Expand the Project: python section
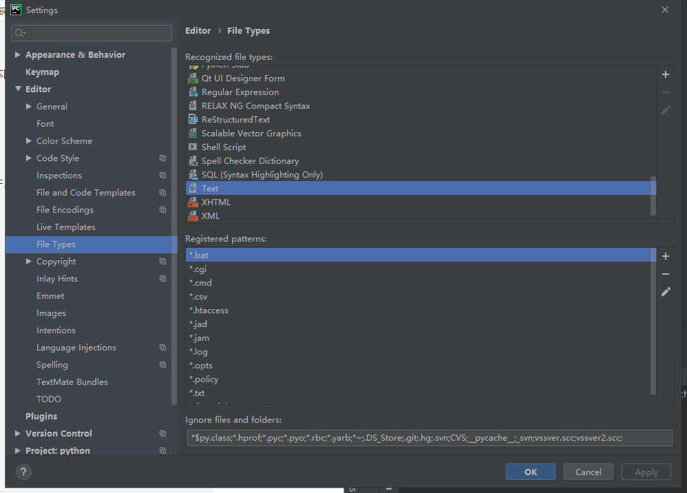Screen dimensions: 687x493 coord(17,450)
